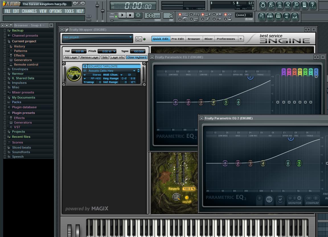The width and height of the screenshot is (328, 237).
Task: Click band 1 token in back Parametric EQ
Action: pos(175,102)
